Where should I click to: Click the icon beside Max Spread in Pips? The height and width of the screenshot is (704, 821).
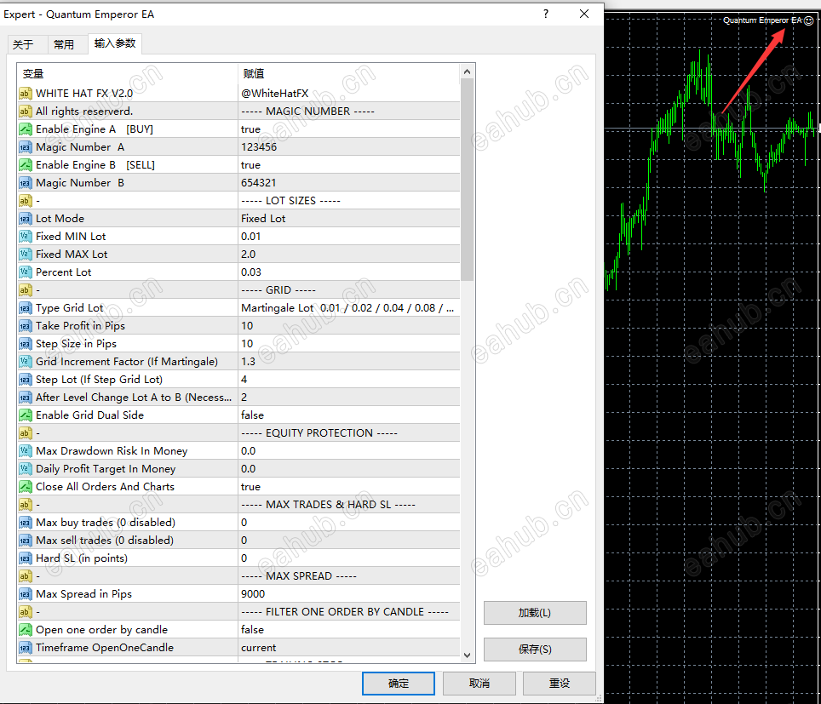click(26, 594)
